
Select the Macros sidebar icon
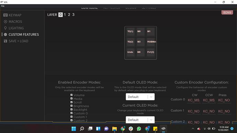tap(5, 22)
